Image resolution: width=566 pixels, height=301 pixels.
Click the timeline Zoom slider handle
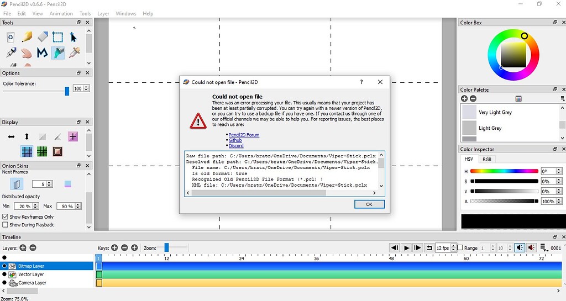point(166,247)
